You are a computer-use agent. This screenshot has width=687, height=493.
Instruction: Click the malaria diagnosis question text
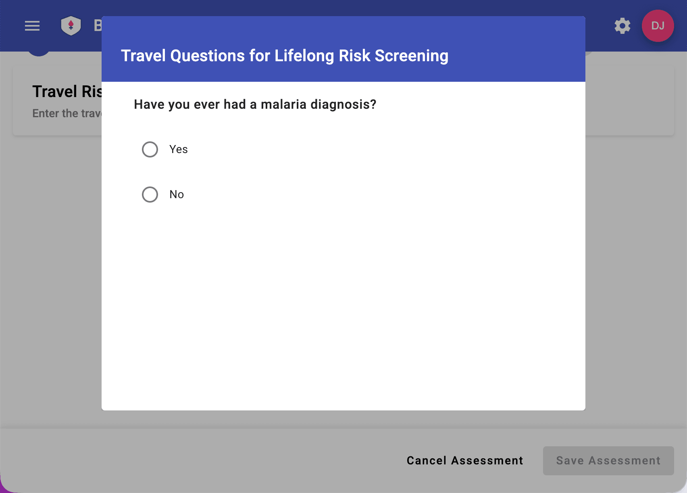254,104
